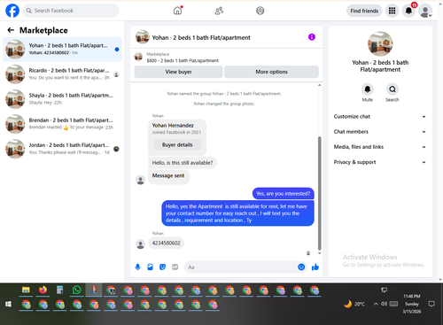Click the Search magnifier in chat details

coord(392,89)
